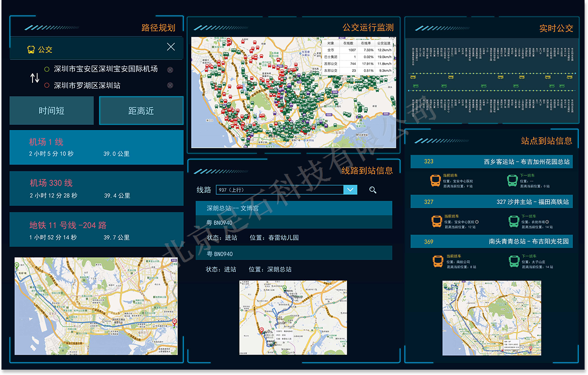The height and width of the screenshot is (375, 588).
Task: Select the 机场 1 线 route result
Action: [x=97, y=147]
